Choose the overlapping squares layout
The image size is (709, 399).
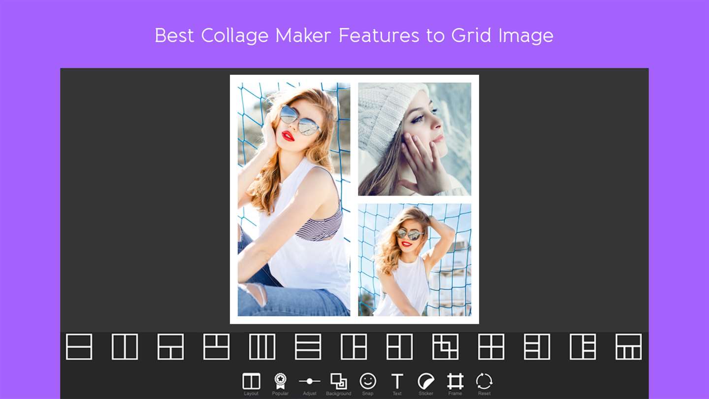tap(445, 347)
